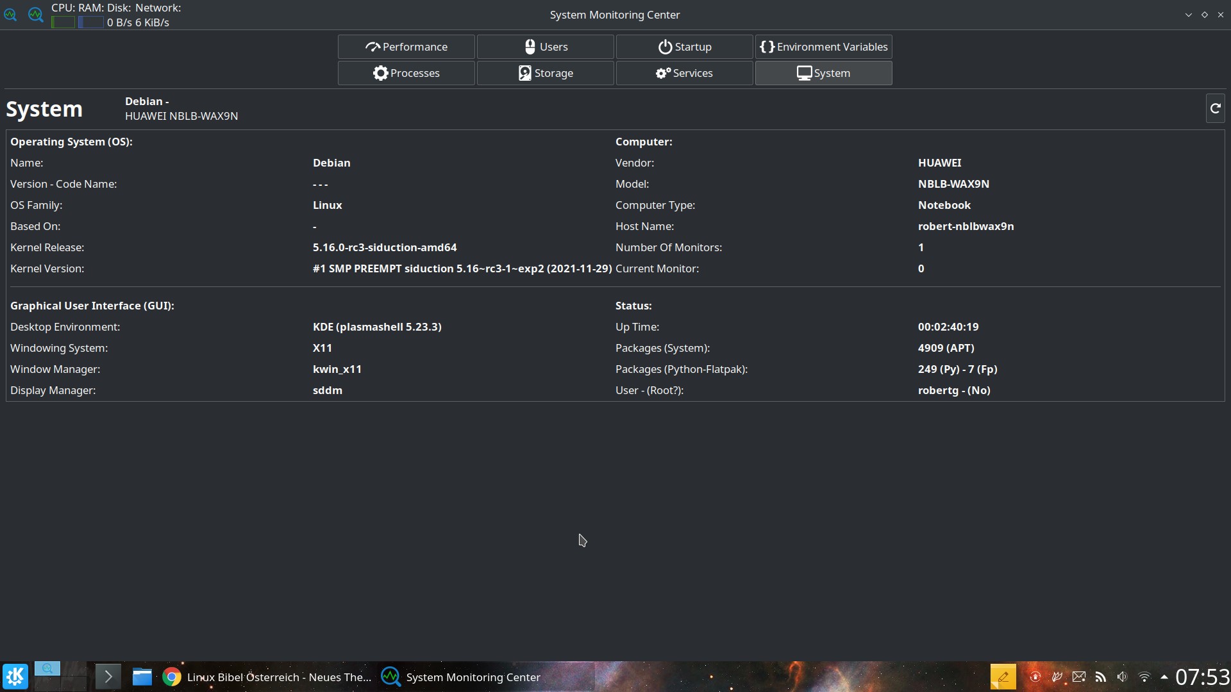The height and width of the screenshot is (692, 1231).
Task: Click the Wi-Fi icon in the system tray
Action: (1145, 677)
